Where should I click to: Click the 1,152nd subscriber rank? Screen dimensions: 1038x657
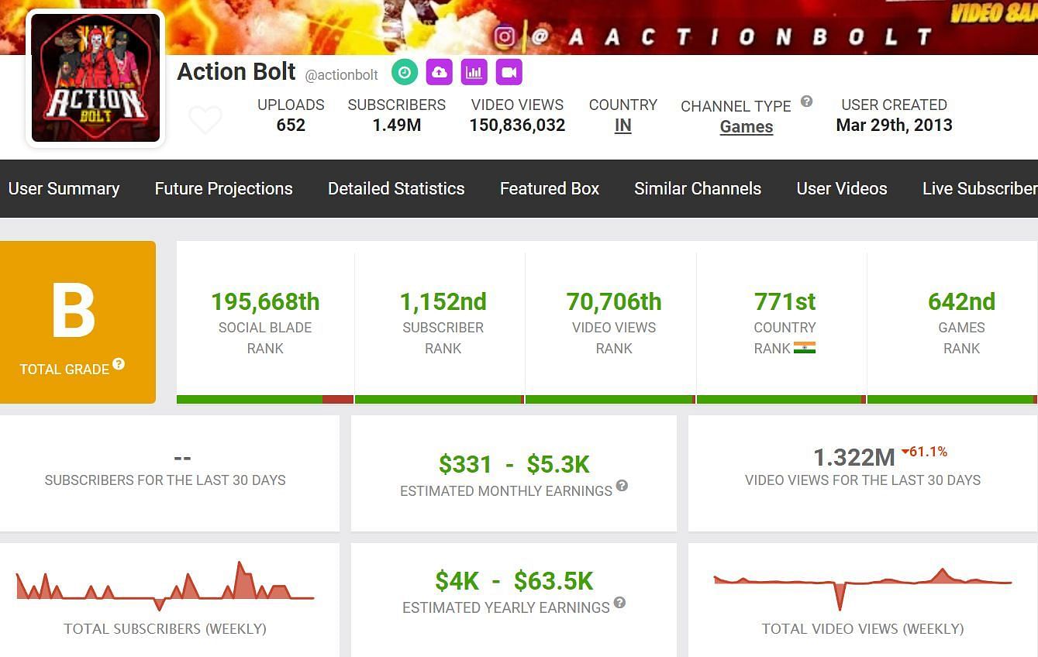point(443,301)
